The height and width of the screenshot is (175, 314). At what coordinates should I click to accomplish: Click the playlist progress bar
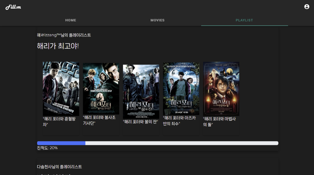(x=158, y=143)
